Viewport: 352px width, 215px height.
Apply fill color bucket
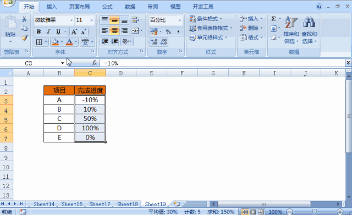(x=55, y=42)
